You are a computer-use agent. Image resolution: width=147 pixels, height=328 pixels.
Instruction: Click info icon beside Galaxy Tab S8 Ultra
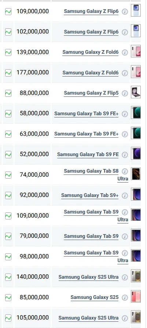click(125, 171)
